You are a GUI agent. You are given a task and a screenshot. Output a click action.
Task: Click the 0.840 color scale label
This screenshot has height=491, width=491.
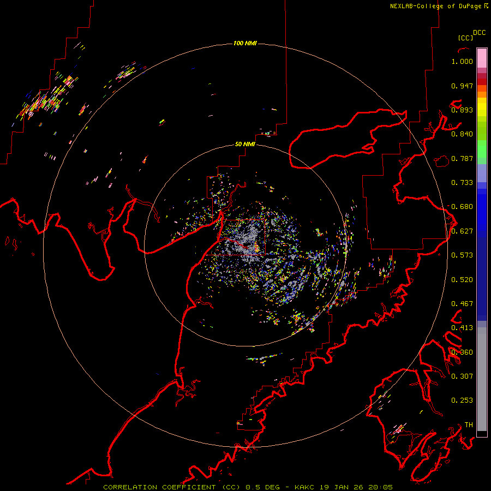coord(462,134)
